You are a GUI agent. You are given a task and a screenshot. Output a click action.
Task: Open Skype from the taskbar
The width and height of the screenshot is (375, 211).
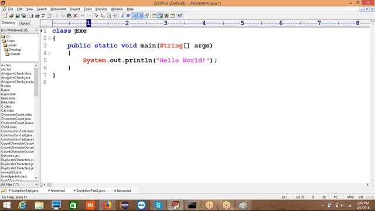pyautogui.click(x=158, y=205)
